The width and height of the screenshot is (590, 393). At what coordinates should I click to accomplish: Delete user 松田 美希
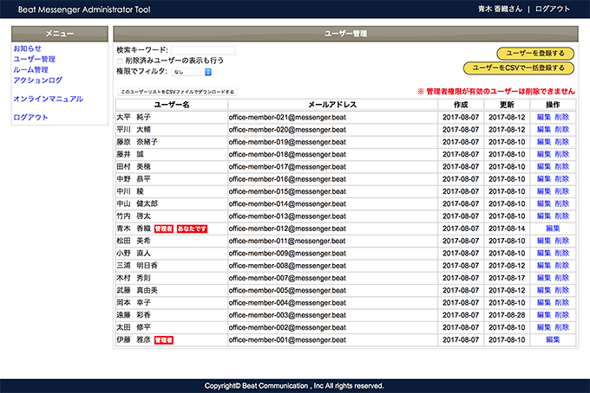562,241
